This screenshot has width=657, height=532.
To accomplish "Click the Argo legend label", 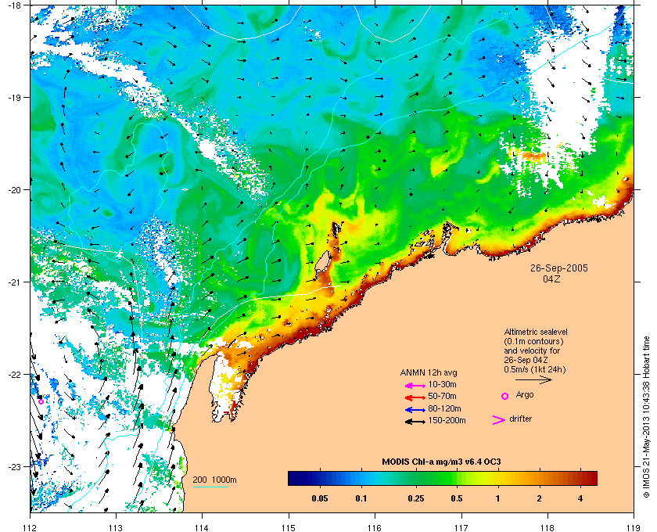I will coord(525,395).
